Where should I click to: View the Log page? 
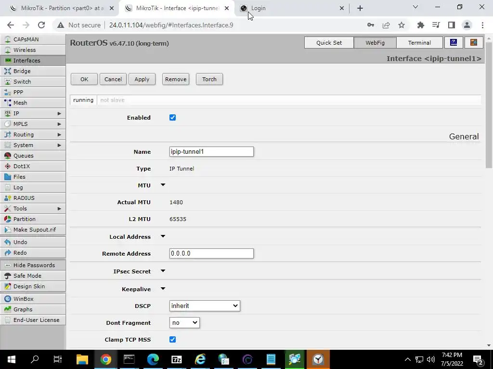[33, 187]
